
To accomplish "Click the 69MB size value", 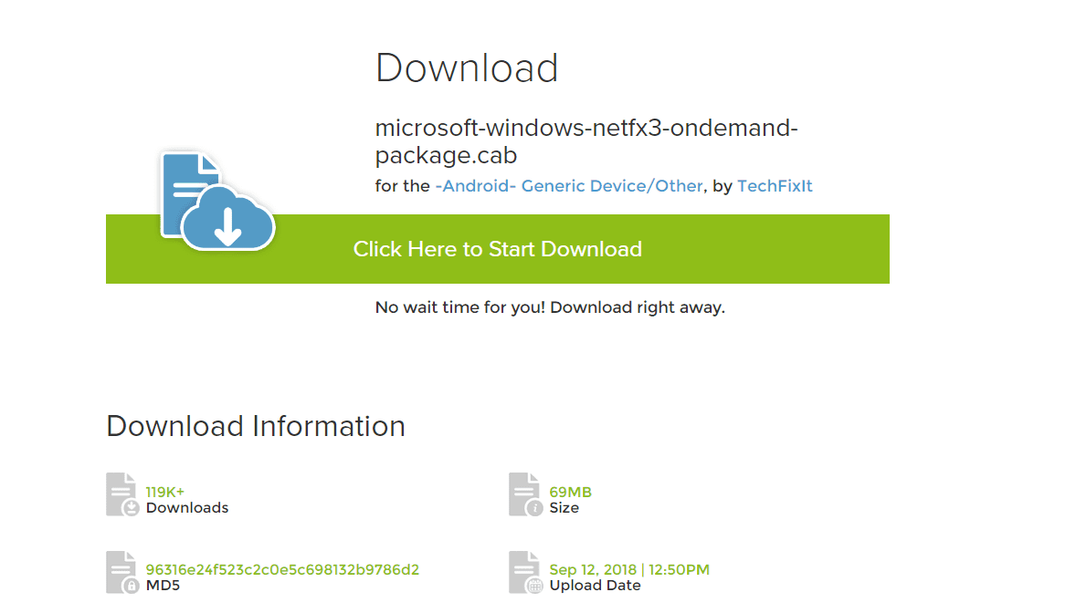I will click(x=570, y=492).
